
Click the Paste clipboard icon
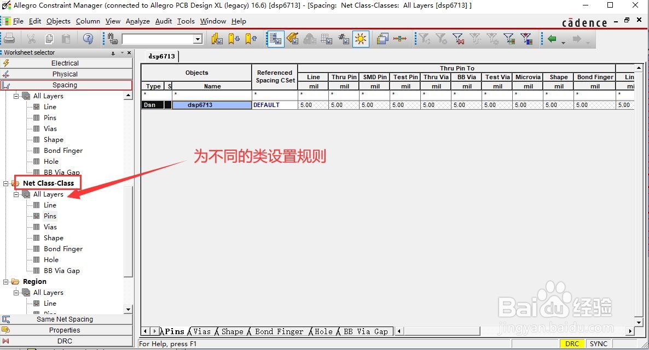(x=66, y=39)
